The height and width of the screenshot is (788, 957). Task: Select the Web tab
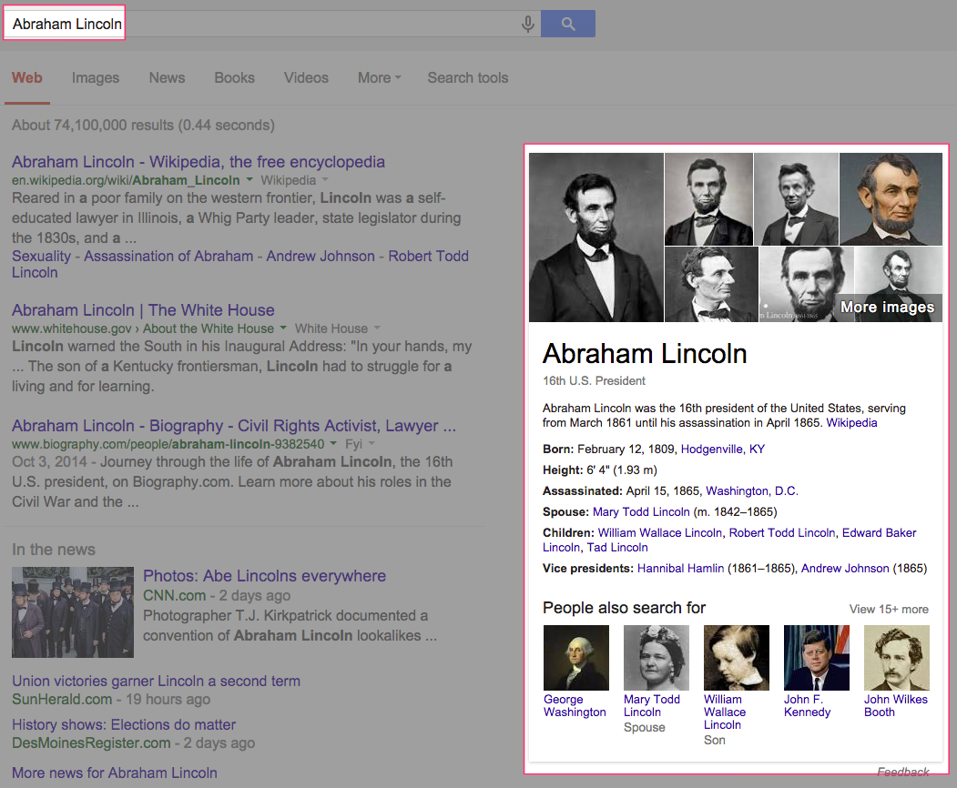(x=26, y=78)
